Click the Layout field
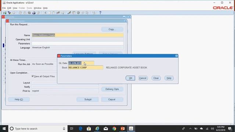Viewport: 235px width, 132px height. click(x=65, y=82)
